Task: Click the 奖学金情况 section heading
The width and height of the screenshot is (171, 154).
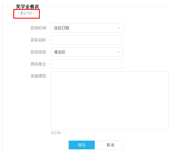Action: tap(28, 7)
